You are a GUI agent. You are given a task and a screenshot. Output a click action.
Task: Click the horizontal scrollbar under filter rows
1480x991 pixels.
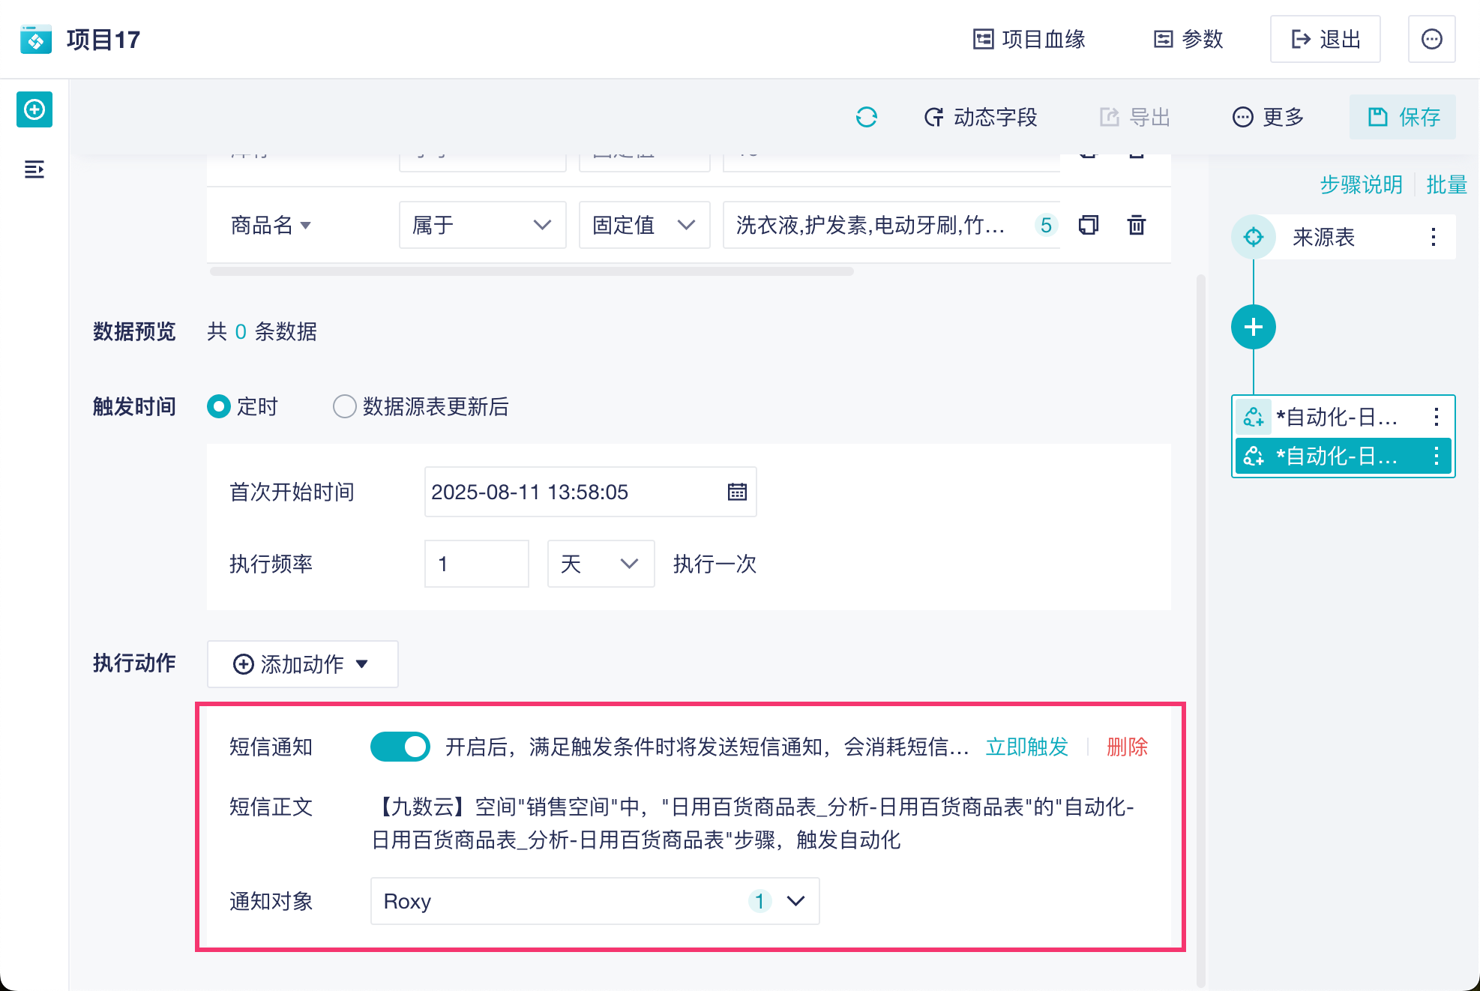click(x=531, y=271)
